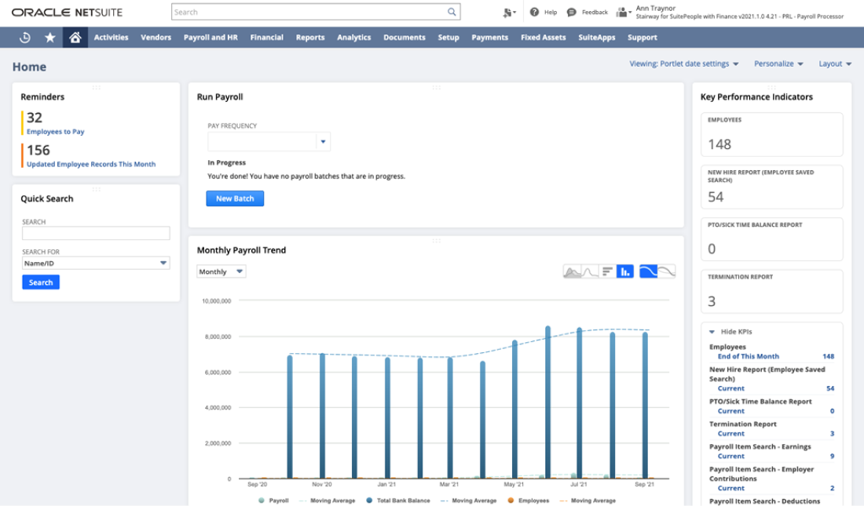Open the Setup menu
The width and height of the screenshot is (864, 506).
pos(448,38)
